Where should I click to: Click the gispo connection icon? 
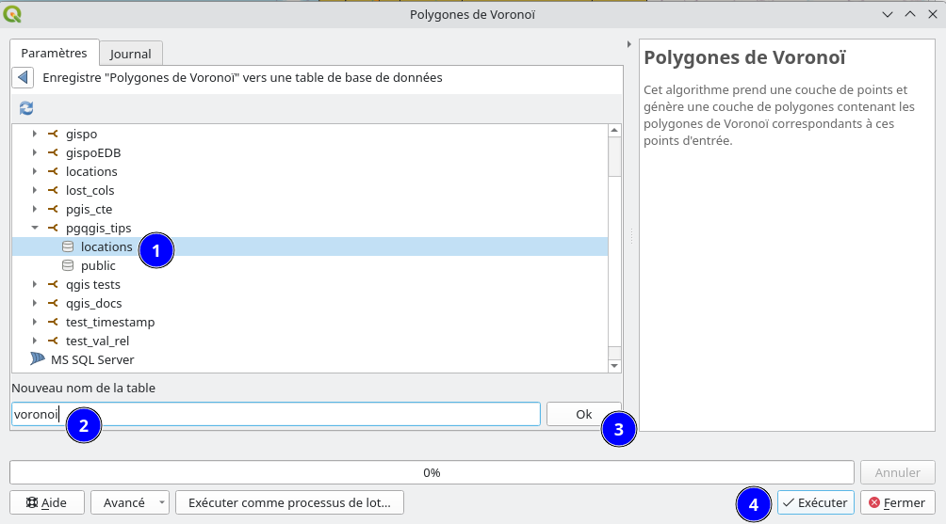53,134
